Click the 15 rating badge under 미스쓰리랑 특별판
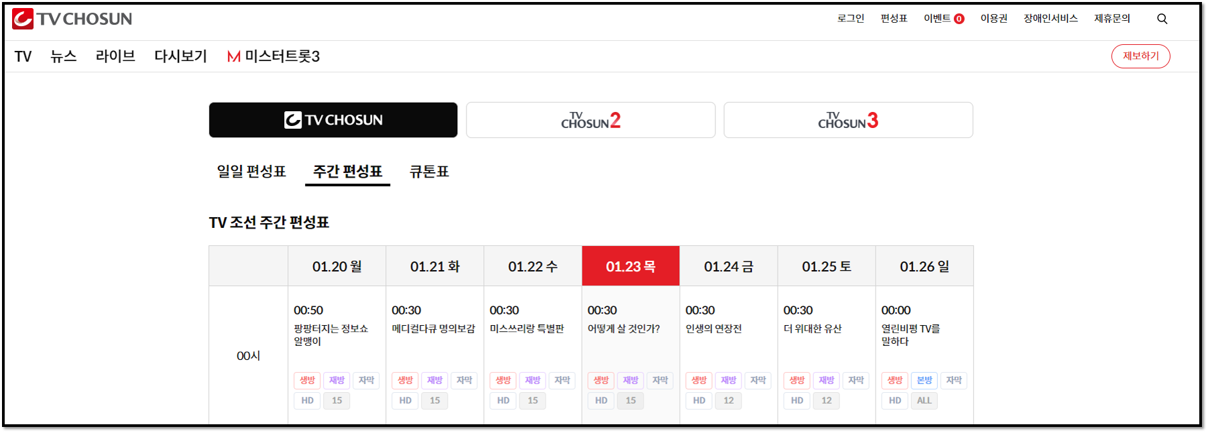1208x433 pixels. [x=532, y=400]
